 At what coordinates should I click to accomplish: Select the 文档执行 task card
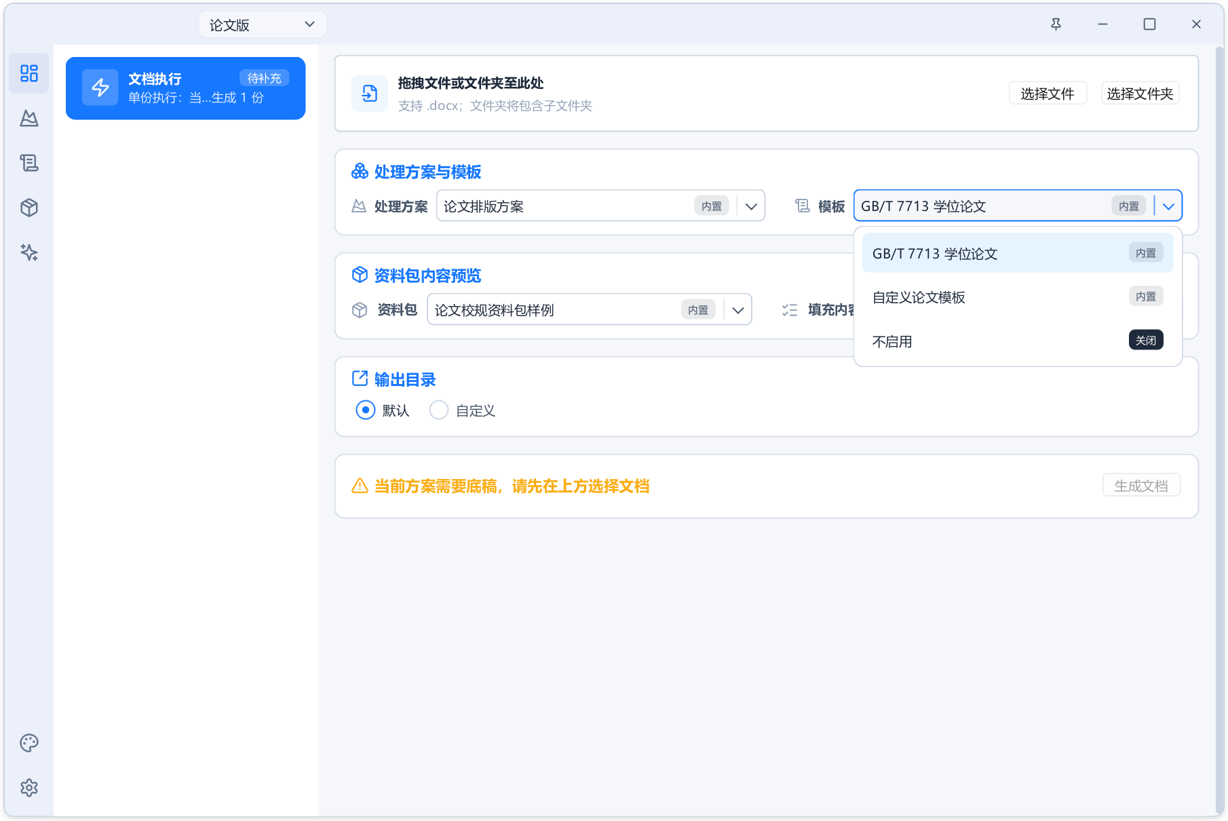(185, 88)
